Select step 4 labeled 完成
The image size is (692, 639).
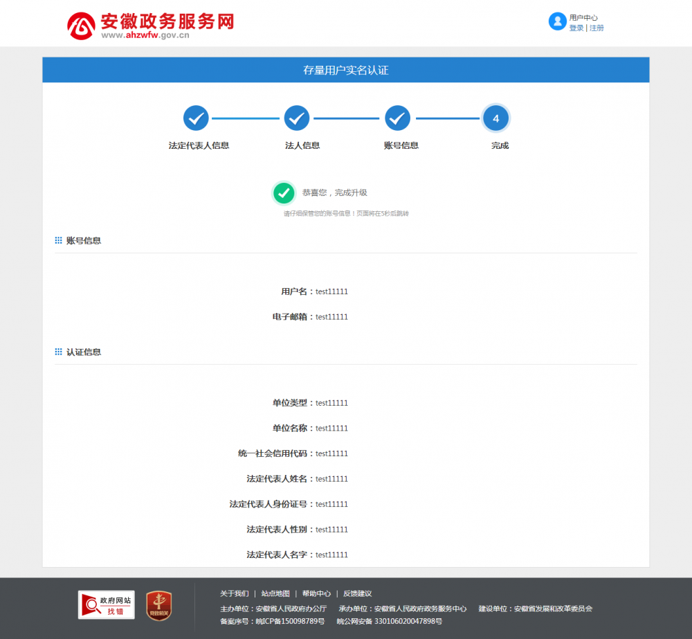pyautogui.click(x=495, y=118)
